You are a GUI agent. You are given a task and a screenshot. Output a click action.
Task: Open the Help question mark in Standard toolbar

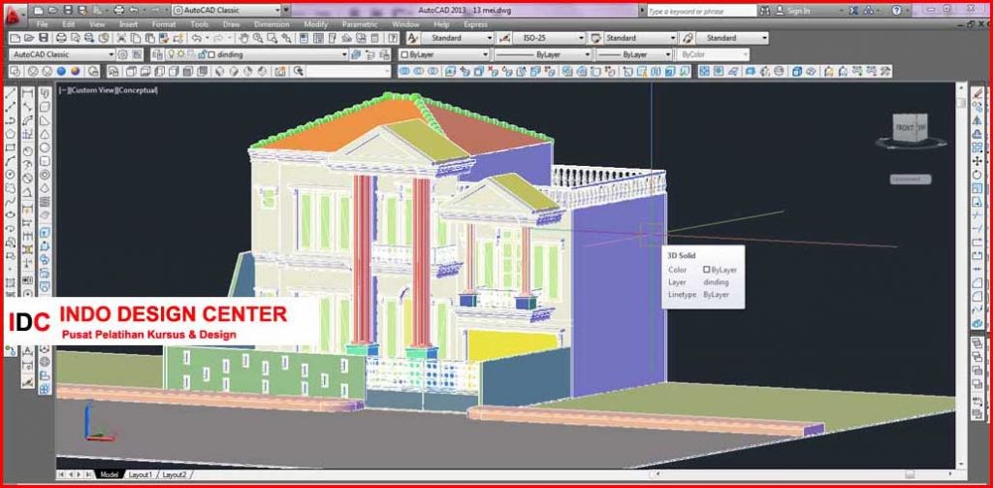[394, 38]
